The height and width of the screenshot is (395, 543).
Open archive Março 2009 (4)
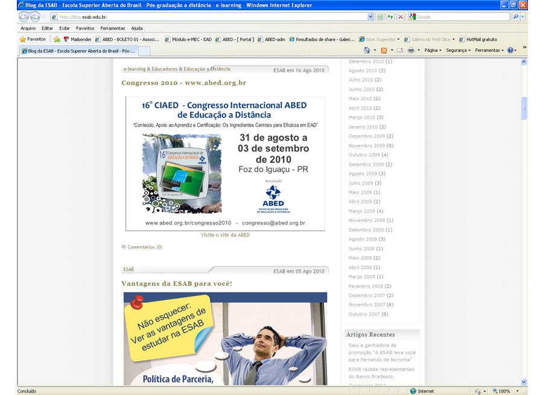[366, 211]
